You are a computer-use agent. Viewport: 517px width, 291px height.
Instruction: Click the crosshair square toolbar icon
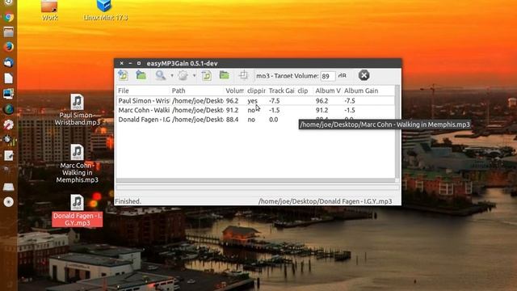tap(243, 75)
